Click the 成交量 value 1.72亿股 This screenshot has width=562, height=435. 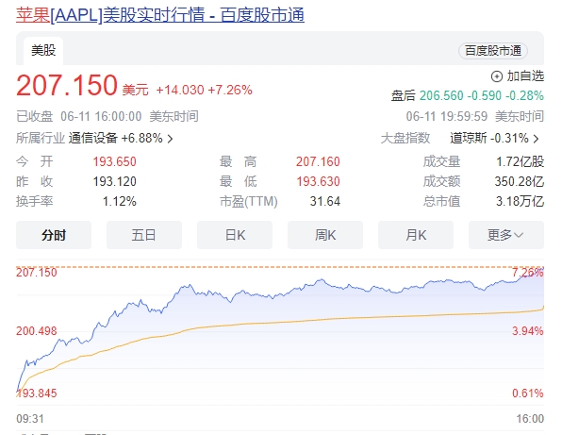coord(521,161)
